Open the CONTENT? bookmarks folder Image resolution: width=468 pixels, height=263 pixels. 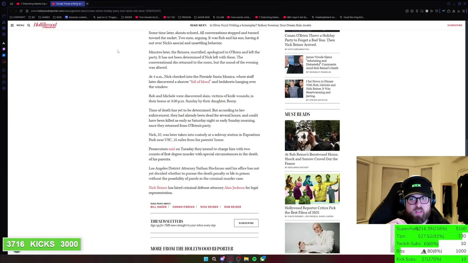click(17, 17)
